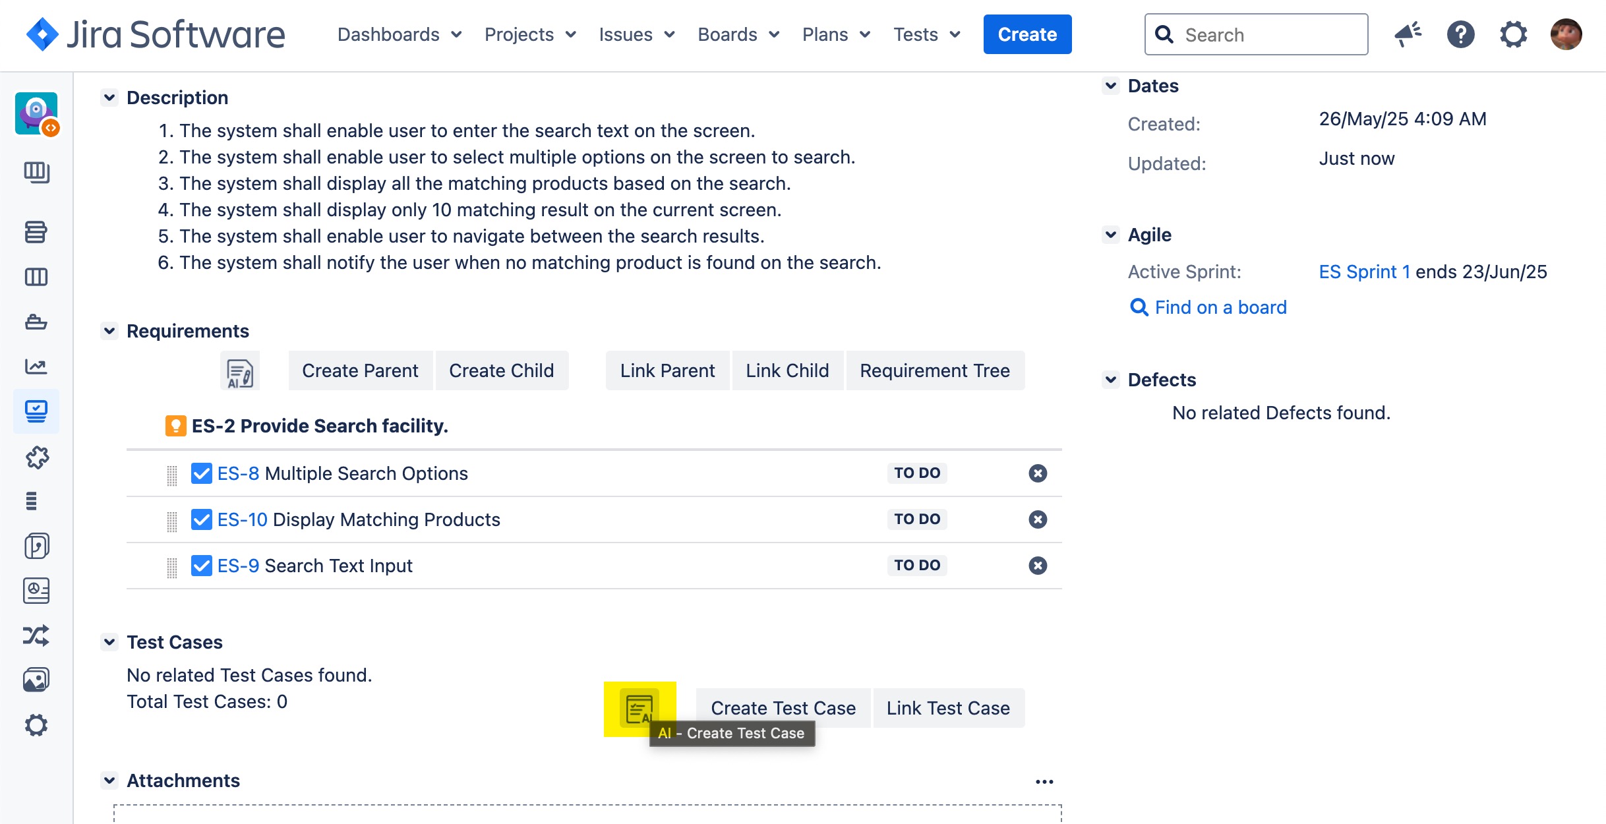Collapse the Defects panel
1606x824 pixels.
tap(1111, 380)
